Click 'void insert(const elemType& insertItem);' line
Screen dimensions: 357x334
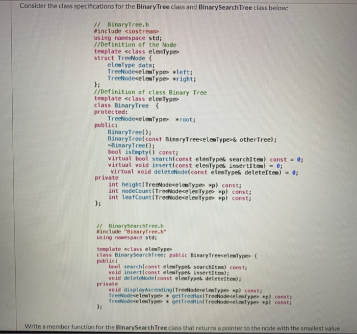pyautogui.click(x=169, y=272)
